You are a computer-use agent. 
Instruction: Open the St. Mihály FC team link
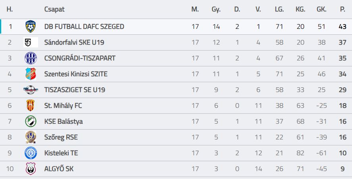coord(63,106)
